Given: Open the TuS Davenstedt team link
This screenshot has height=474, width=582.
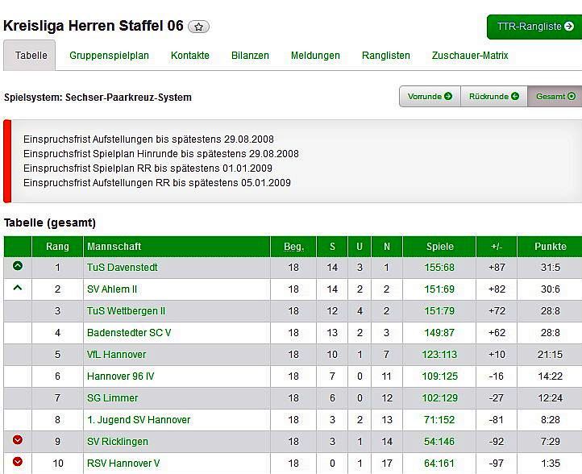Looking at the screenshot, I should [123, 268].
